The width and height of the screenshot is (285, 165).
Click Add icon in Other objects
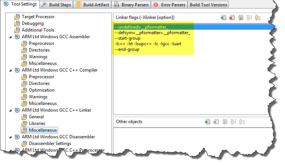208,122
